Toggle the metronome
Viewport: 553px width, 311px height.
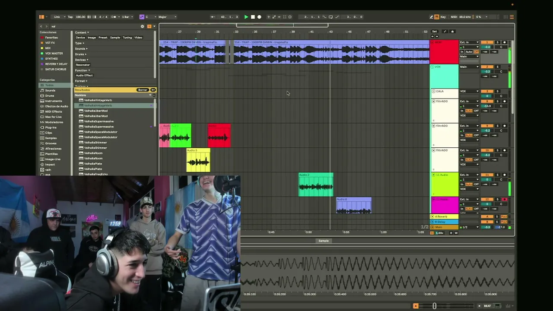(x=113, y=17)
